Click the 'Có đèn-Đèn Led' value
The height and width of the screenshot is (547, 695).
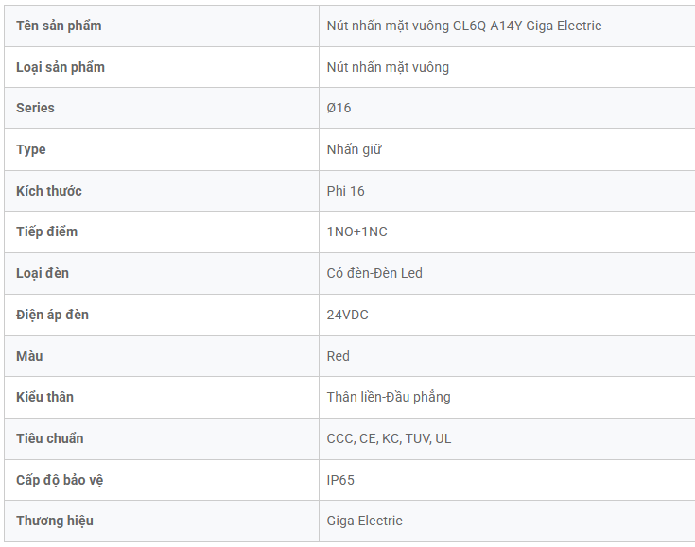374,273
